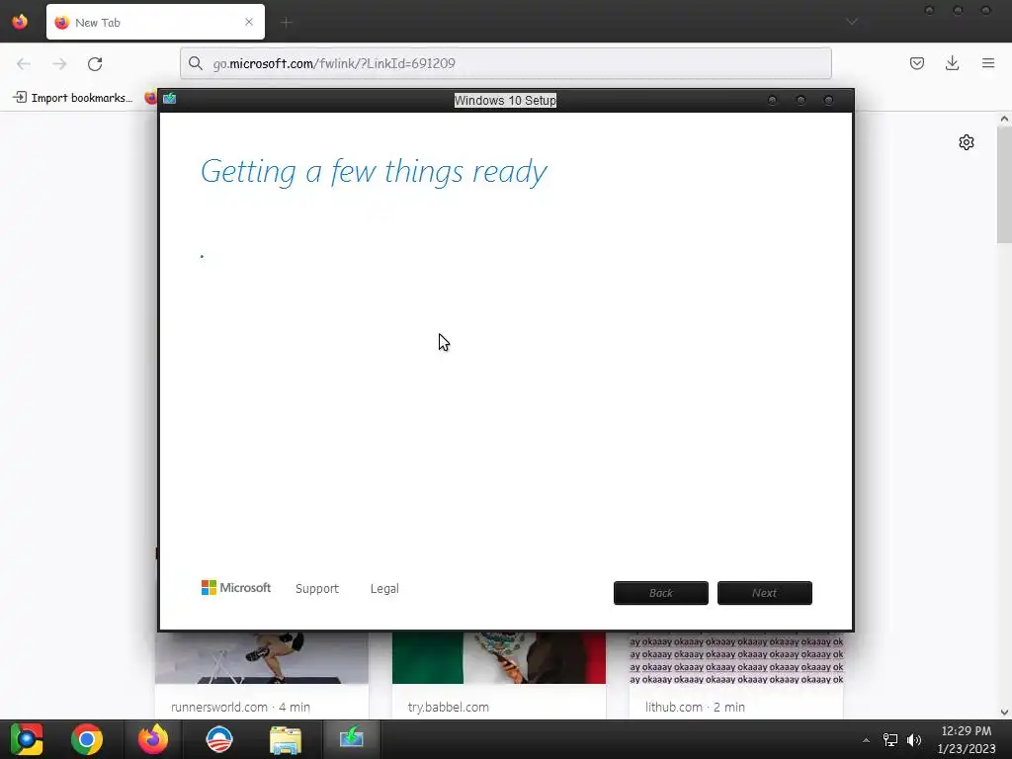Click the Microsoft logo in setup window
The image size is (1012, 759).
coord(235,588)
